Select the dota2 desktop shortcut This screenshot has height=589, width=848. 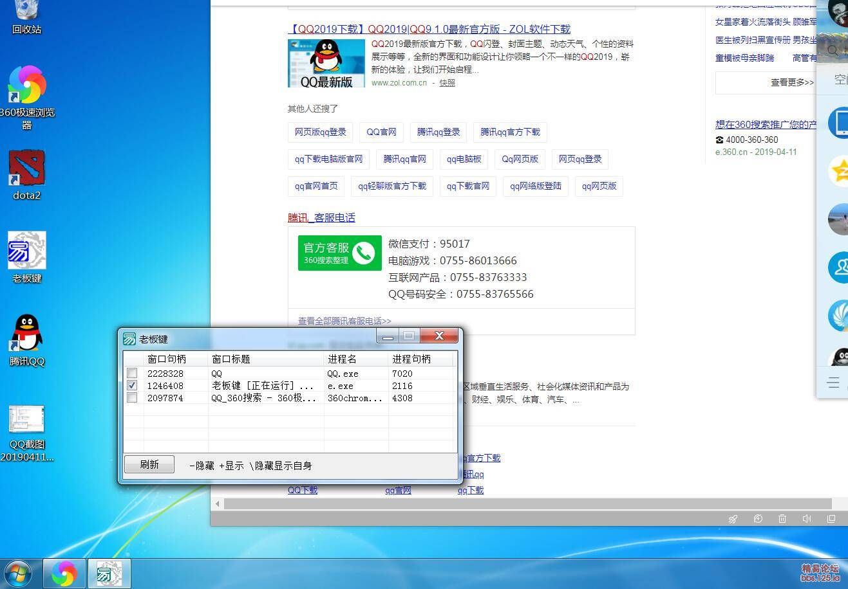pyautogui.click(x=27, y=175)
